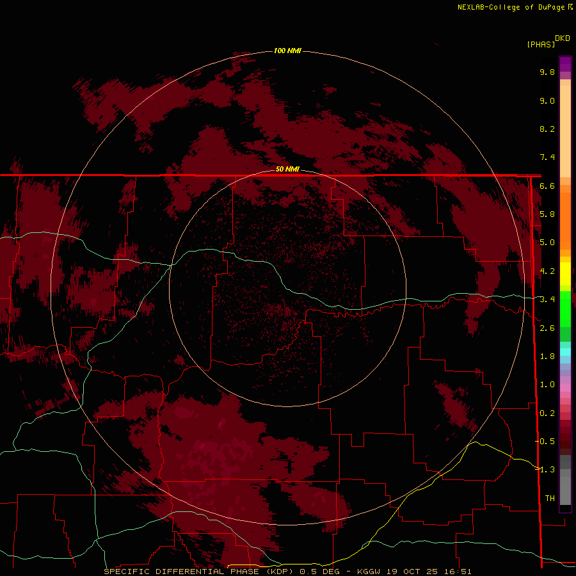Click the TH threshold label on the scale
Viewport: 576px width, 576px height.
[x=550, y=499]
